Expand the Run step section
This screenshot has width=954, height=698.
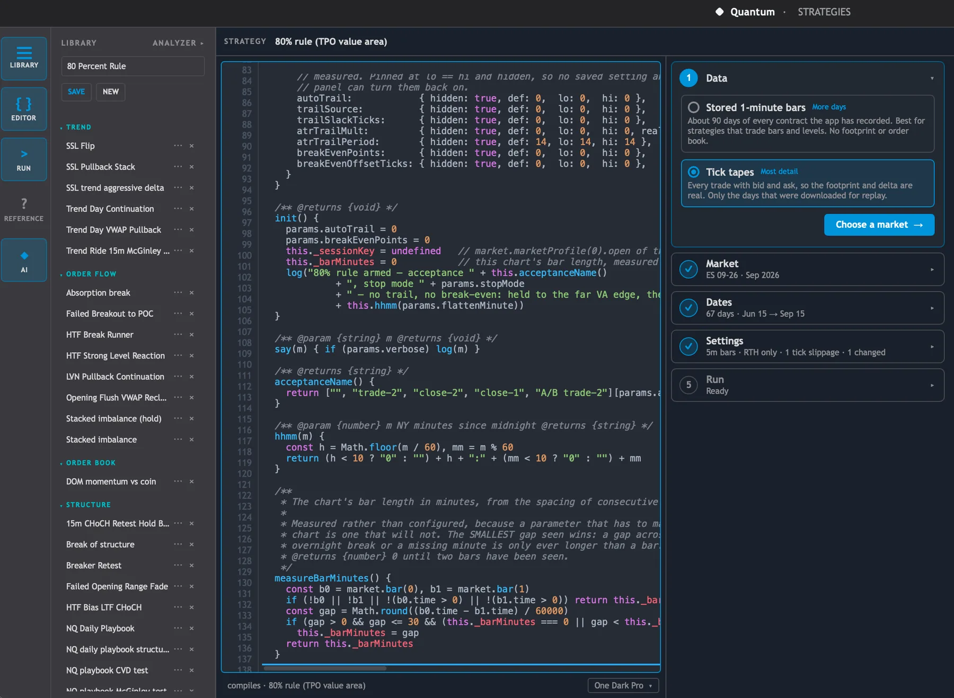pos(808,385)
